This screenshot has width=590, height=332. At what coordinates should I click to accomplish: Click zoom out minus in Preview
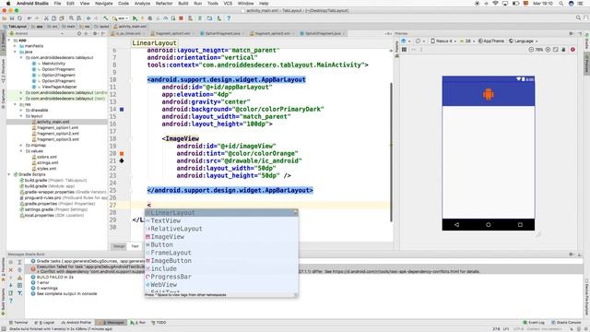[531, 49]
